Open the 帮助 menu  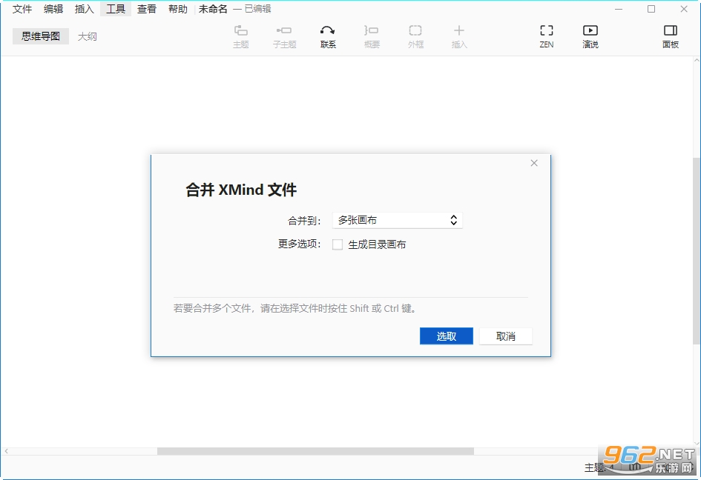178,9
